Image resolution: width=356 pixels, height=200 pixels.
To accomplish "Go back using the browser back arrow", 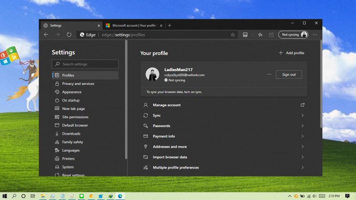I will [46, 35].
